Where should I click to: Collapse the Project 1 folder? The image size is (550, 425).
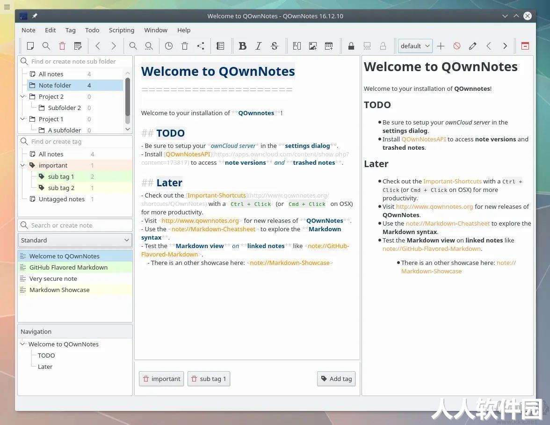23,119
